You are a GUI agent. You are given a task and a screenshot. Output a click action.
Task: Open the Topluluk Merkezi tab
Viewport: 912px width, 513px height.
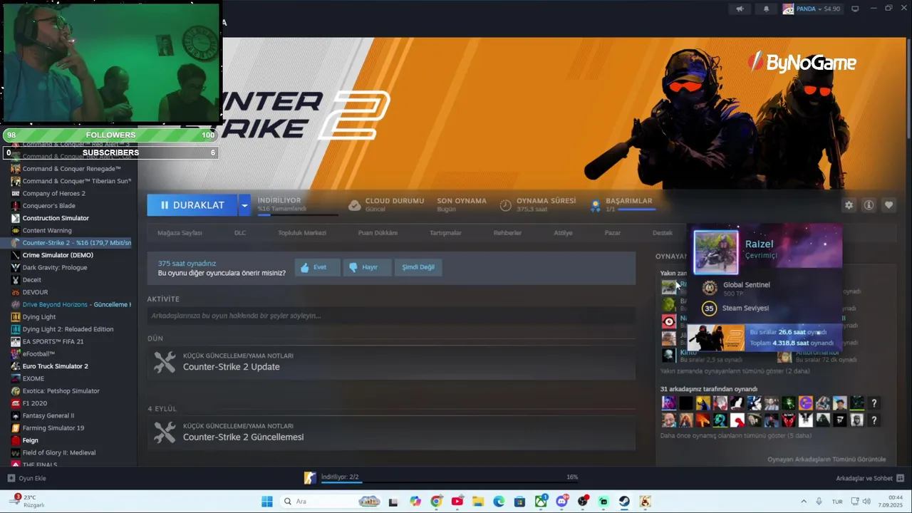[302, 233]
